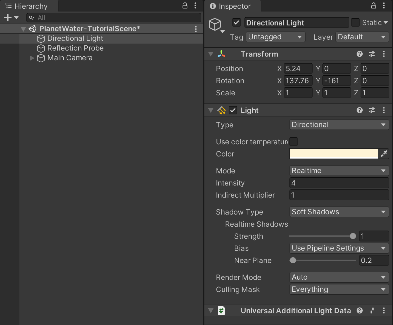This screenshot has height=325, width=393.
Task: Enable the Static checkbox
Action: 355,23
